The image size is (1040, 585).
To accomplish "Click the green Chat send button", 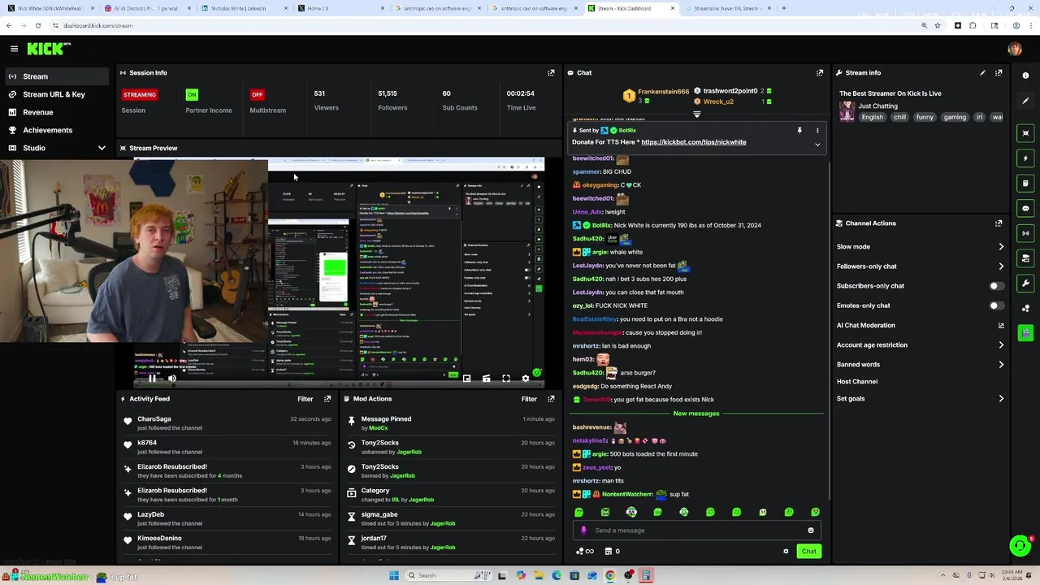I will [x=809, y=552].
